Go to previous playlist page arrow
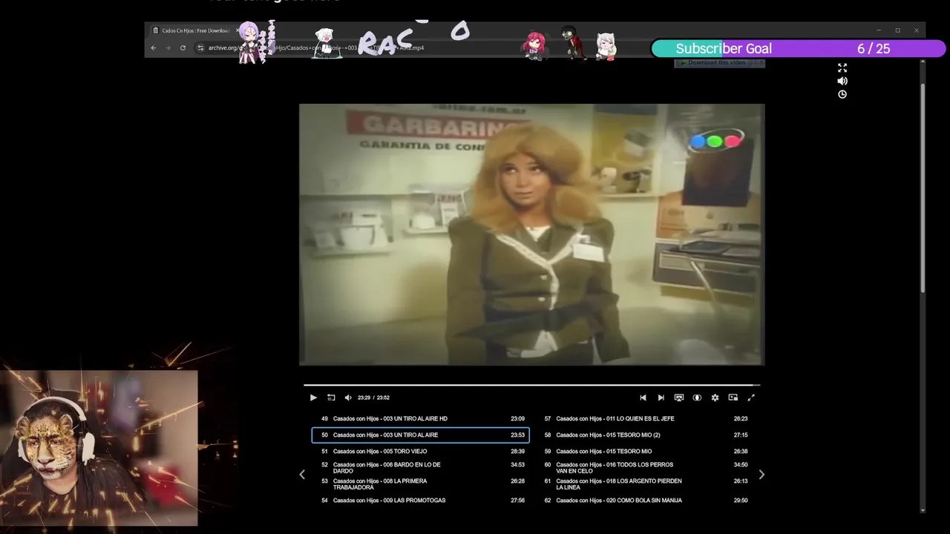Viewport: 950px width, 534px height. click(x=302, y=475)
